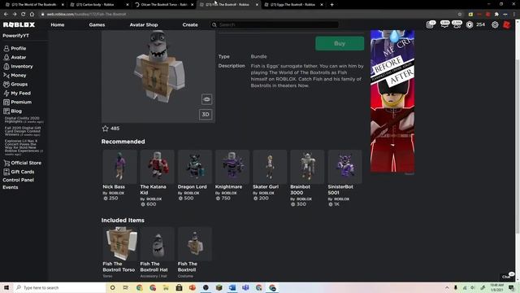Open Events link in sidebar
Image resolution: width=520 pixels, height=293 pixels.
tap(11, 187)
